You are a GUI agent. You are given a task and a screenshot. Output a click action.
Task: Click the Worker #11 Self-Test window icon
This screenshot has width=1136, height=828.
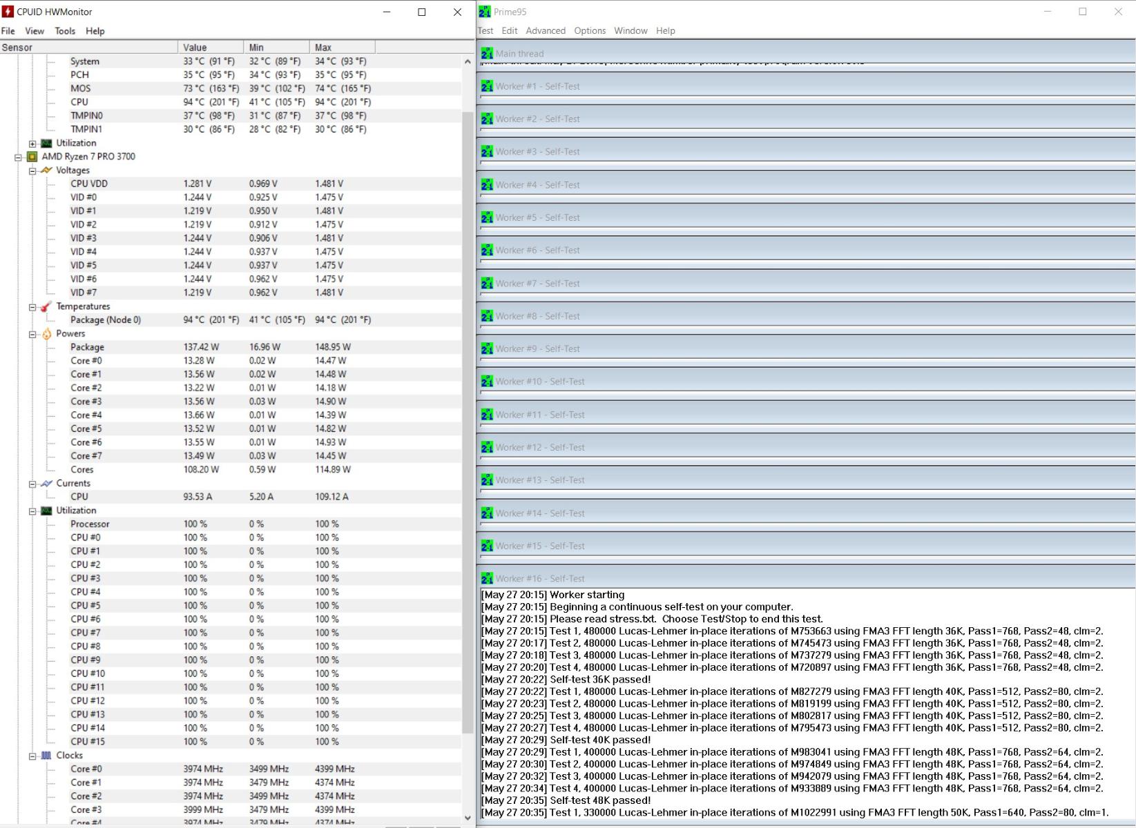point(487,414)
